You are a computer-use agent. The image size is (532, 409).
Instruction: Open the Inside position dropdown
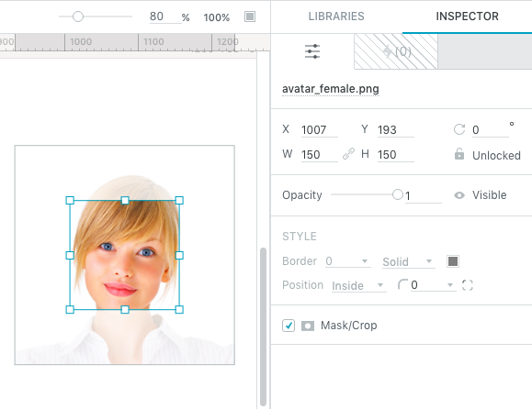coord(358,285)
